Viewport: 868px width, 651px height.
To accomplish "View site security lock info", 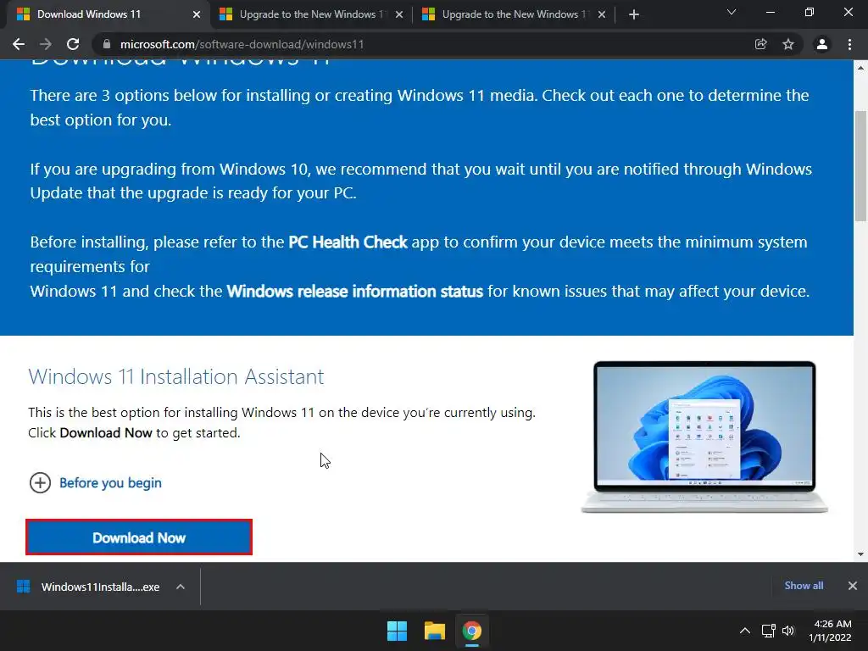I will point(107,44).
